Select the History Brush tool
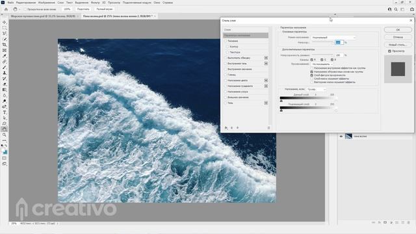The height and width of the screenshot is (234, 416). click(x=5, y=79)
